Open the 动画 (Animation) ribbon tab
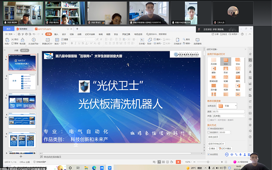 coord(79,34)
